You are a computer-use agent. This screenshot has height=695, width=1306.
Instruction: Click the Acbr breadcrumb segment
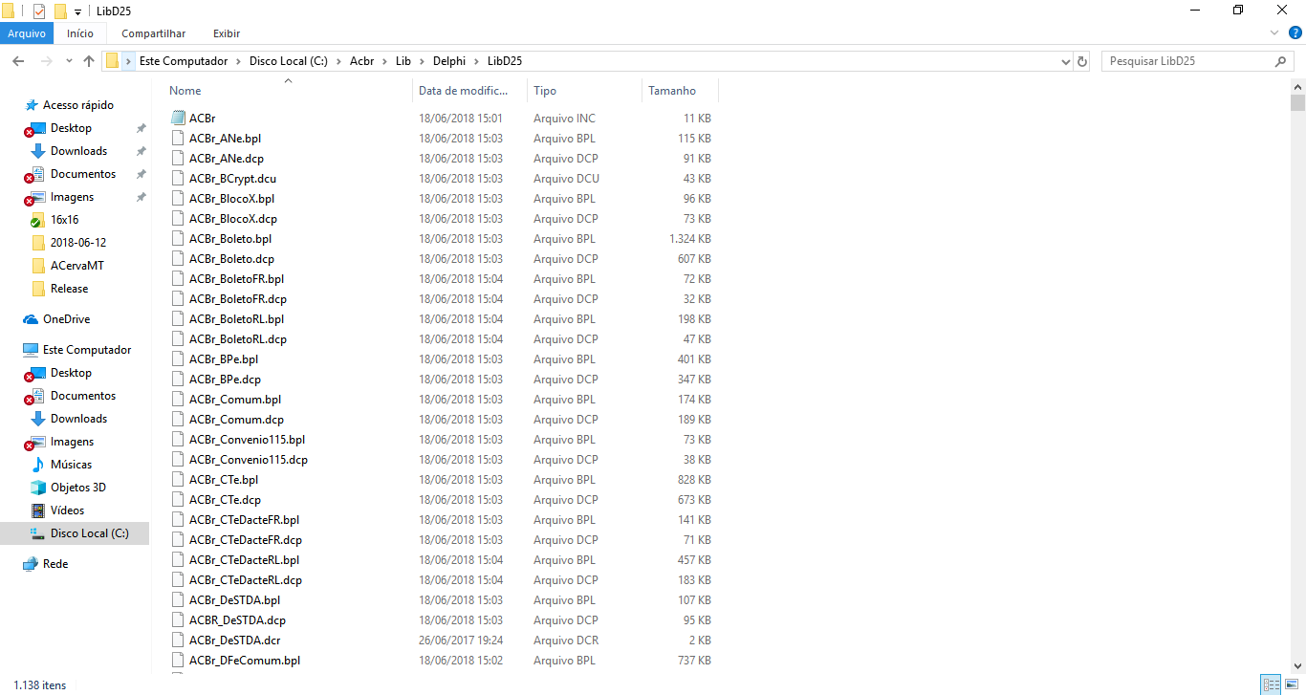(x=362, y=61)
